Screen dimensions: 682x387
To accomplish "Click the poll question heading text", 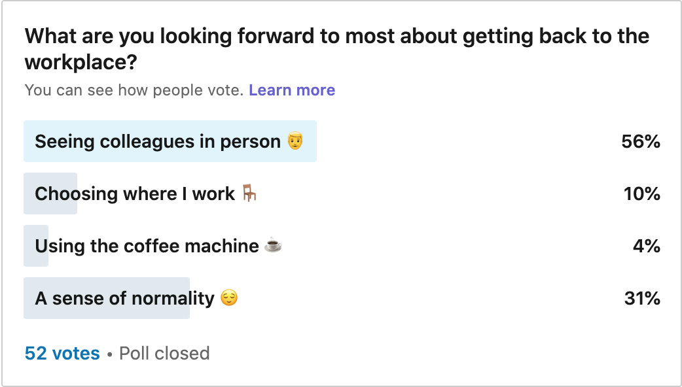I will click(x=336, y=48).
